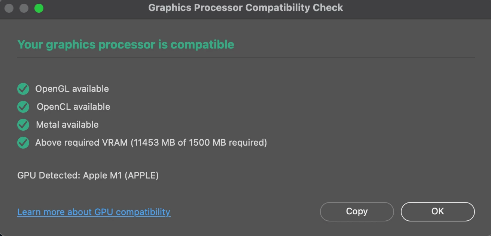Click the OpenCL available text label
The image size is (491, 236).
point(73,107)
